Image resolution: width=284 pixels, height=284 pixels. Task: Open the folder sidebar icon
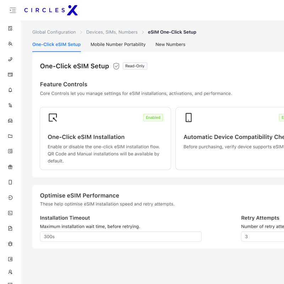(x=10, y=136)
